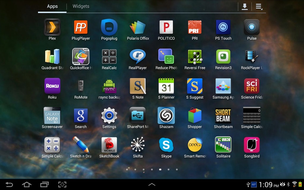Tap the battery status icon
304x190 pixels.
pos(300,184)
